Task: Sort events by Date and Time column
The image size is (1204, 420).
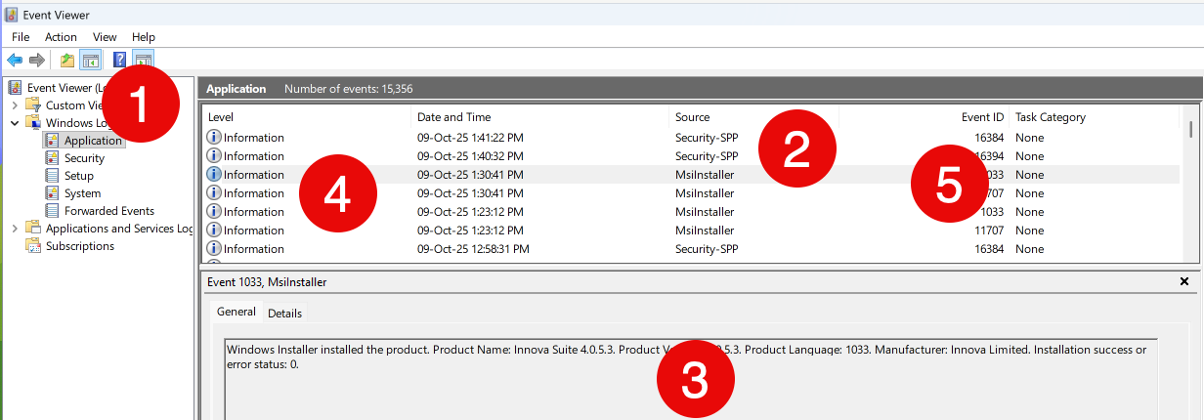Action: [x=453, y=117]
